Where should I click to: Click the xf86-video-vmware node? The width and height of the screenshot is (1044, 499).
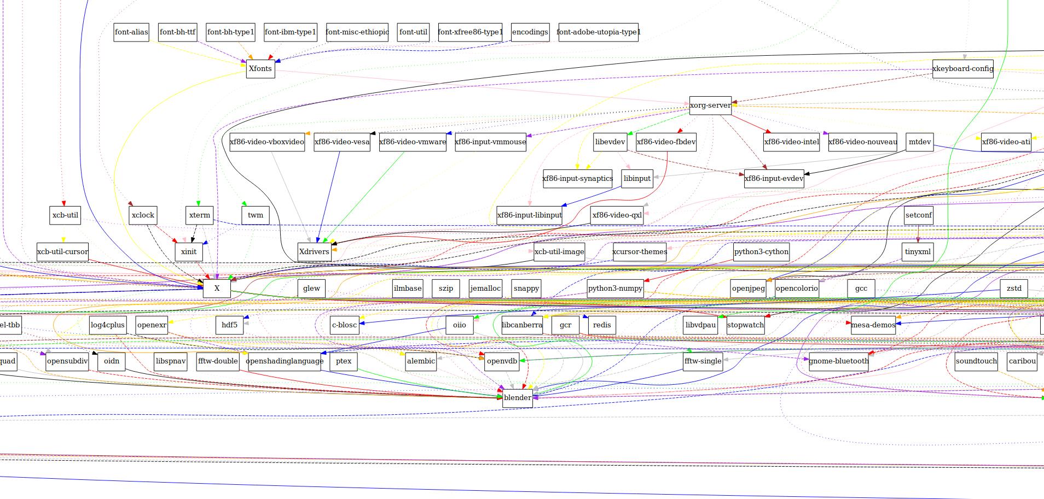pos(413,142)
